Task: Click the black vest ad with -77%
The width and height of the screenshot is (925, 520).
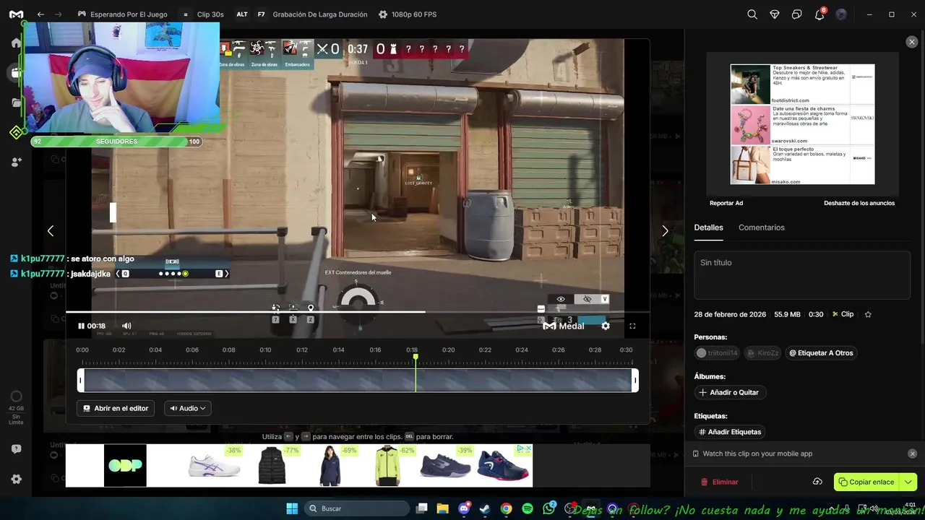Action: 272,465
